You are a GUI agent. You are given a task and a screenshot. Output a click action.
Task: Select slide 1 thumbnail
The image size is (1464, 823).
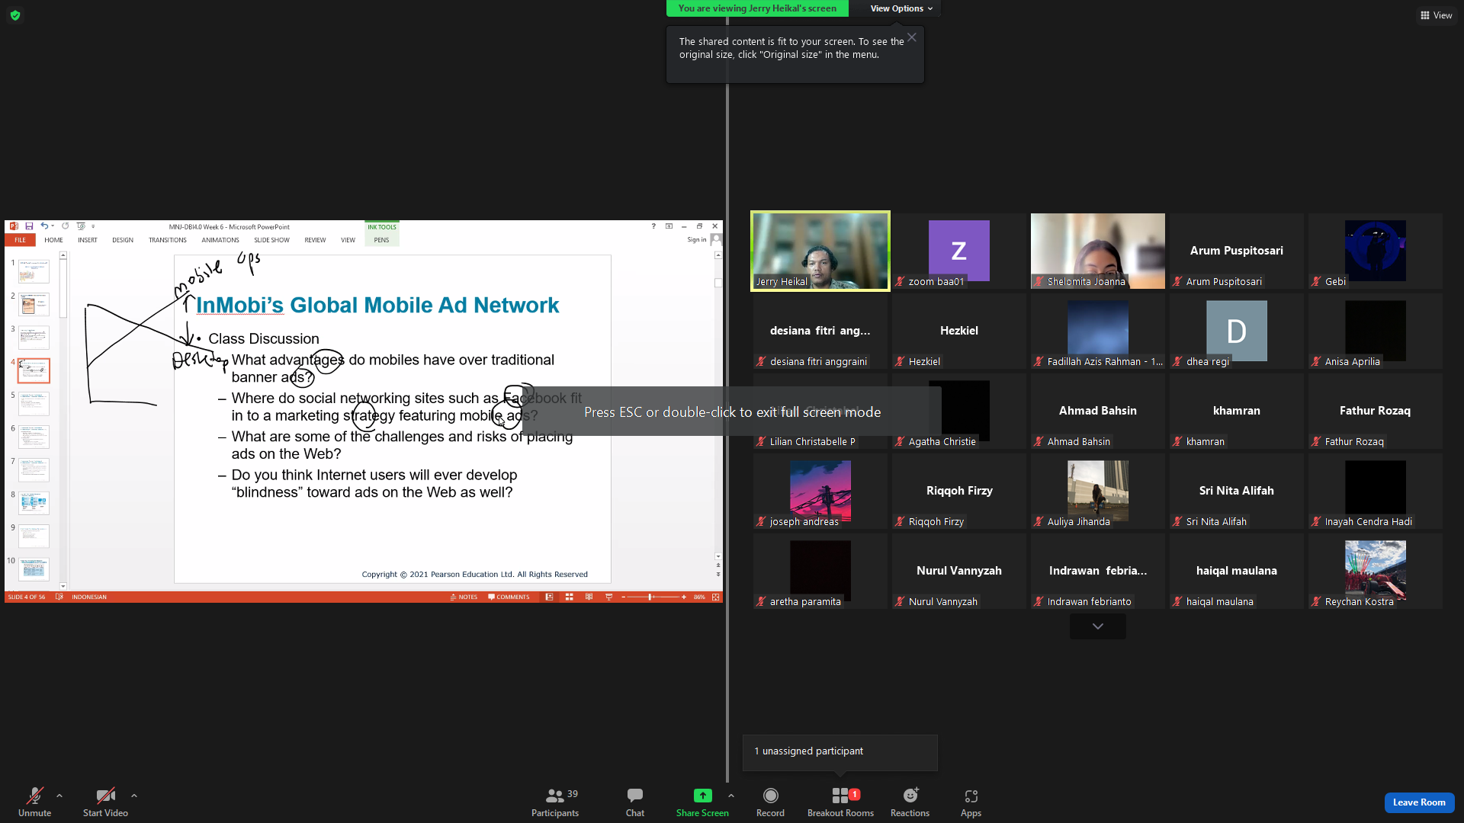[x=34, y=271]
